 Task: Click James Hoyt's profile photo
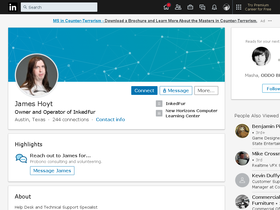coord(37,75)
